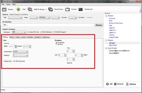142x93 pixels.
Task: Open the Activity Log terminal icon
Action: pyautogui.click(x=81, y=9)
